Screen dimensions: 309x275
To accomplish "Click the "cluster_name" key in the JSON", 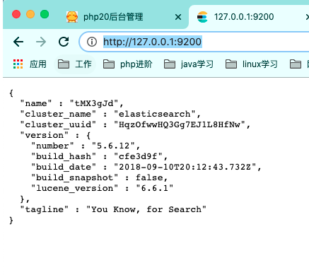I will [58, 114].
